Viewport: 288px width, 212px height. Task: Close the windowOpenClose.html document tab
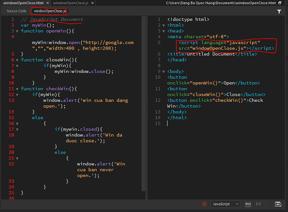pyautogui.click(x=47, y=3)
